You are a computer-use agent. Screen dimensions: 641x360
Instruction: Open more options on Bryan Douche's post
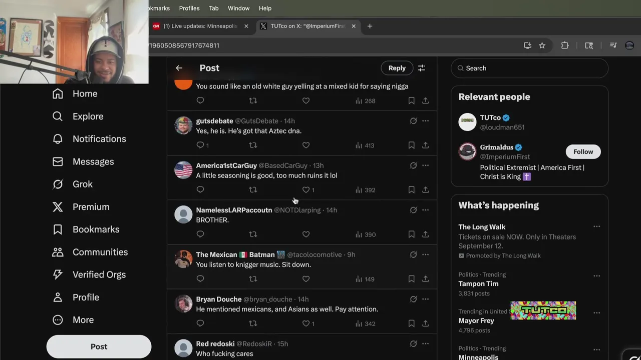click(x=425, y=299)
